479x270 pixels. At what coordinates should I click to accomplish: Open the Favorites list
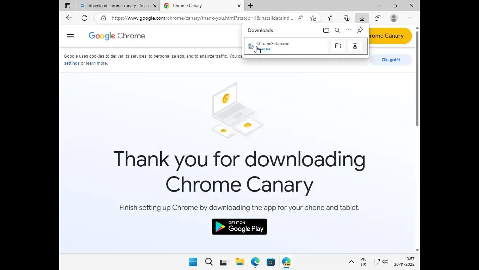click(331, 18)
